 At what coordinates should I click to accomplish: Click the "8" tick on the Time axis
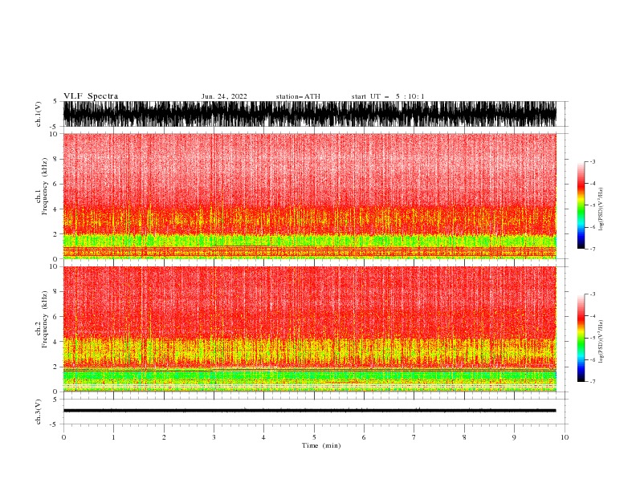tap(464, 437)
